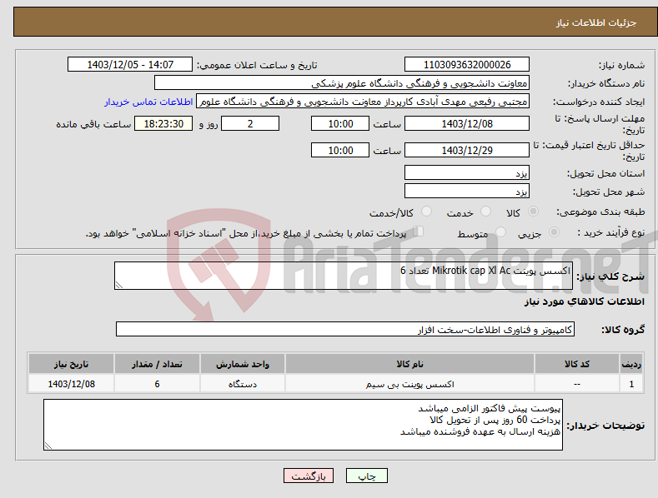Click the گروه کالا field کامپیوتر و فناوری
This screenshot has width=658, height=498.
[x=345, y=330]
